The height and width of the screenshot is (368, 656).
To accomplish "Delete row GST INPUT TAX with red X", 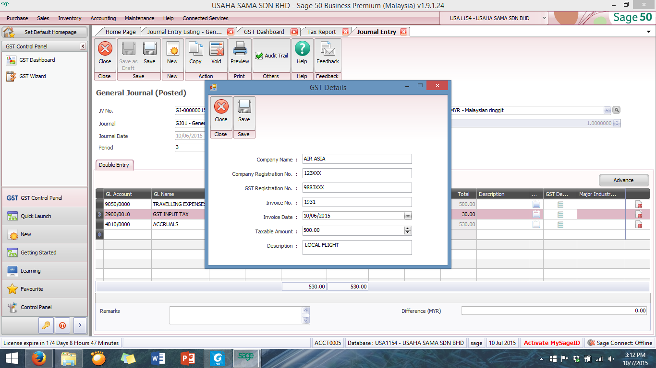I will [639, 214].
